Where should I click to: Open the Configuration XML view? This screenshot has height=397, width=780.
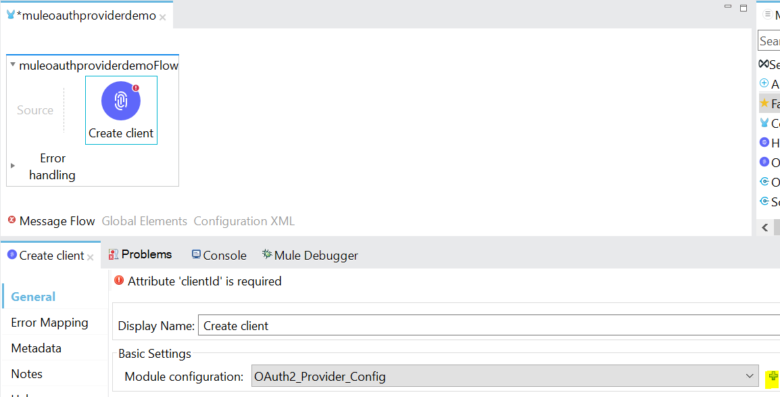point(244,221)
